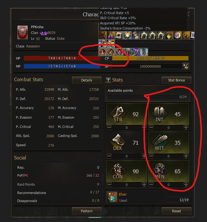Click the teddy bear buff icon
The width and height of the screenshot is (207, 222).
click(102, 35)
